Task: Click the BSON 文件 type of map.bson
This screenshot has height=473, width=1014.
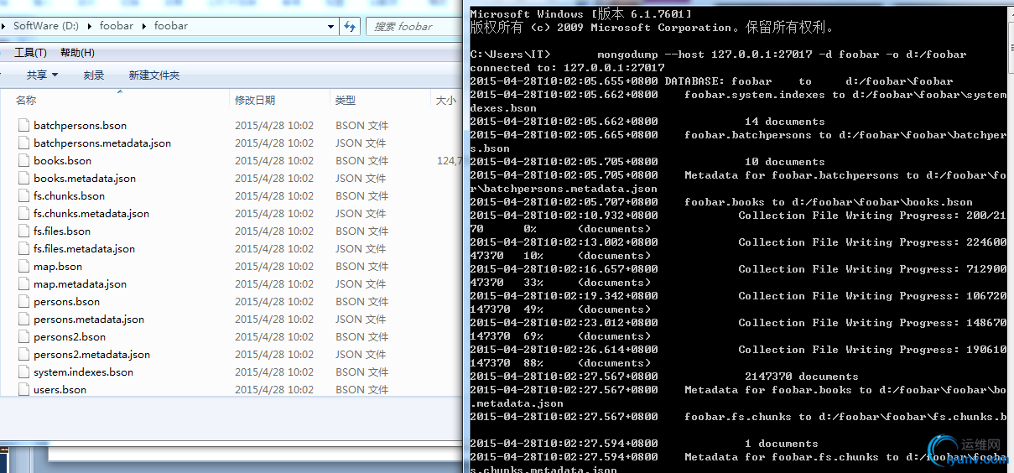Action: pyautogui.click(x=361, y=266)
